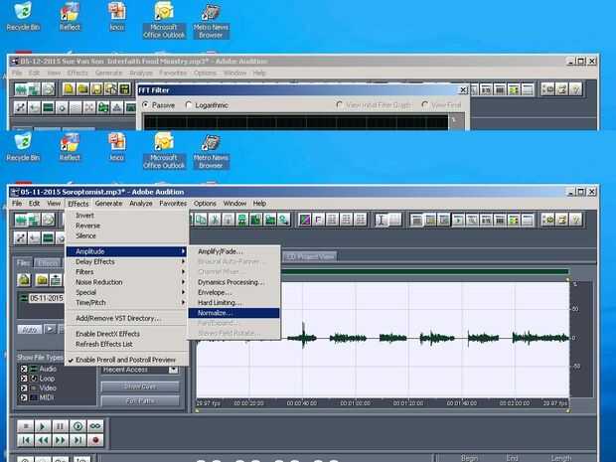
Task: Stop playback with the transport Stop button
Action: [26, 426]
